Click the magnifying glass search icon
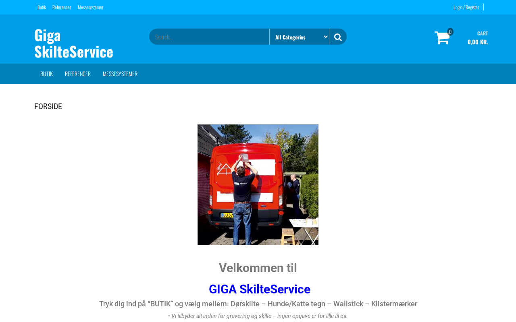Image resolution: width=516 pixels, height=322 pixels. click(338, 37)
